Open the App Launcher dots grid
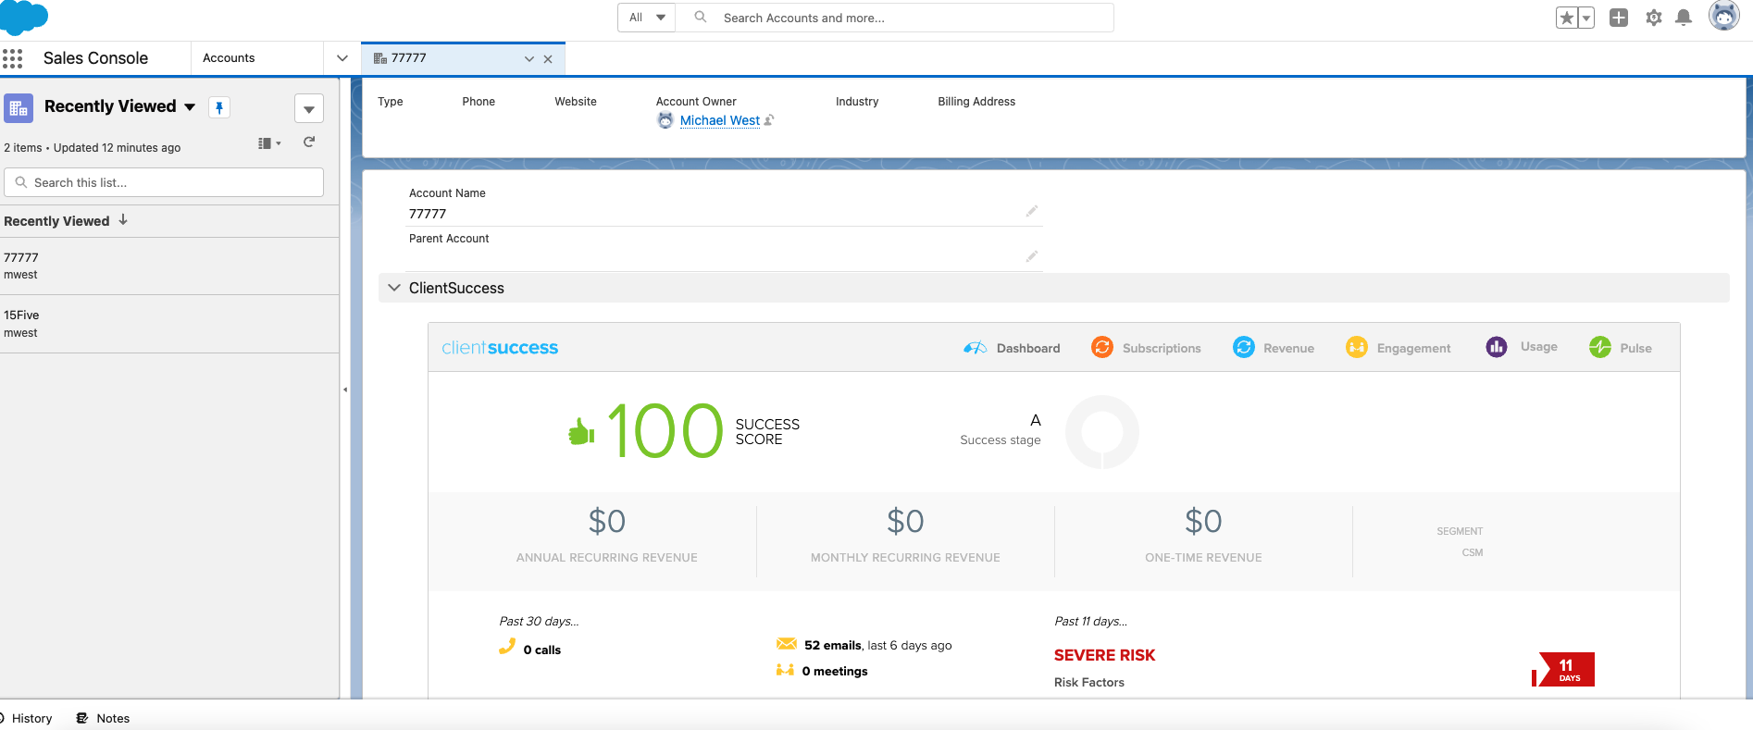1753x730 pixels. (x=12, y=58)
